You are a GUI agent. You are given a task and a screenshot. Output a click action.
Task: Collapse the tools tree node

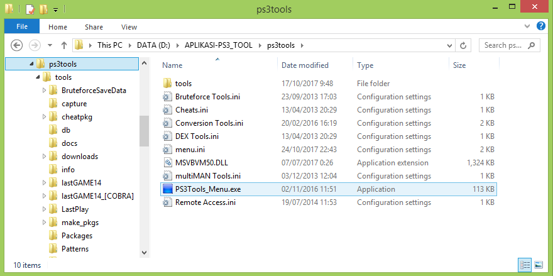pos(38,77)
